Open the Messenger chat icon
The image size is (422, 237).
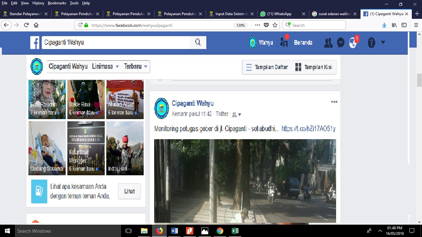click(340, 42)
